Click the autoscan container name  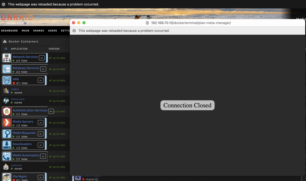point(16,165)
